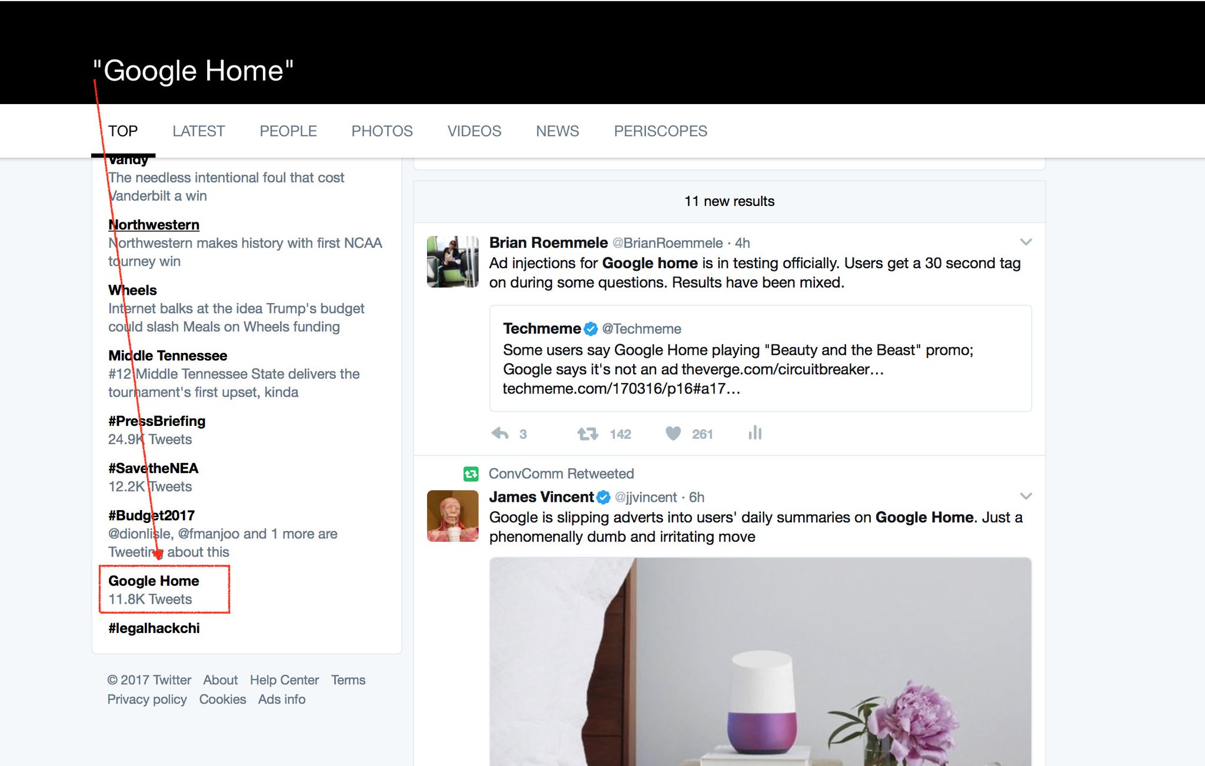Image resolution: width=1205 pixels, height=766 pixels.
Task: Click the @BrianRoemmele handle
Action: pos(667,243)
